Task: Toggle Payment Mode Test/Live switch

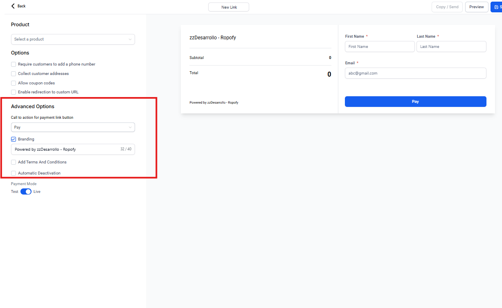Action: pyautogui.click(x=26, y=192)
